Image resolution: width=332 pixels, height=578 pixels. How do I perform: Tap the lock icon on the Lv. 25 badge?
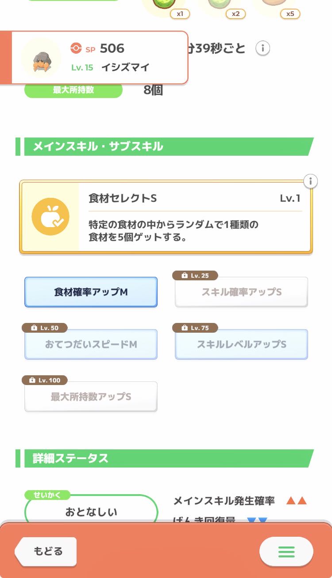coord(184,275)
